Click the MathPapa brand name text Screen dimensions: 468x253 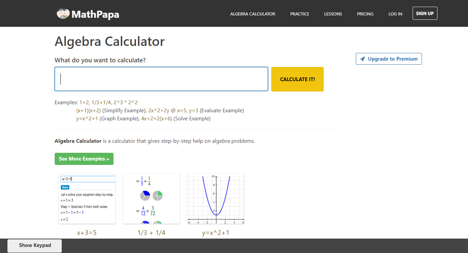coord(95,14)
